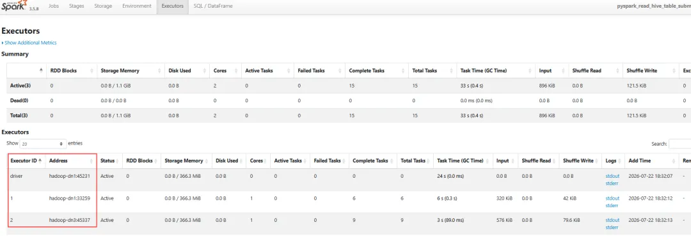Image resolution: width=691 pixels, height=236 pixels.
Task: Click add time 2026-07-22 18:32:13
Action: point(650,220)
